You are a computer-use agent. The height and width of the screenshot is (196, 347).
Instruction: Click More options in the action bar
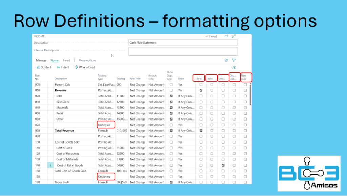pyautogui.click(x=87, y=60)
